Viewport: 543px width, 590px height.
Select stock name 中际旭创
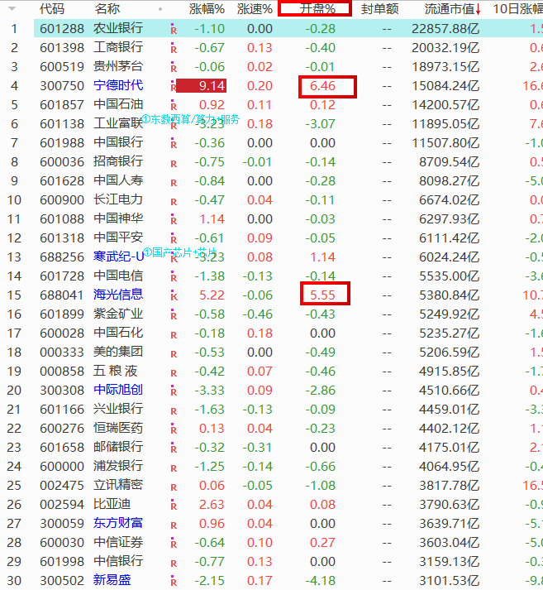point(118,390)
